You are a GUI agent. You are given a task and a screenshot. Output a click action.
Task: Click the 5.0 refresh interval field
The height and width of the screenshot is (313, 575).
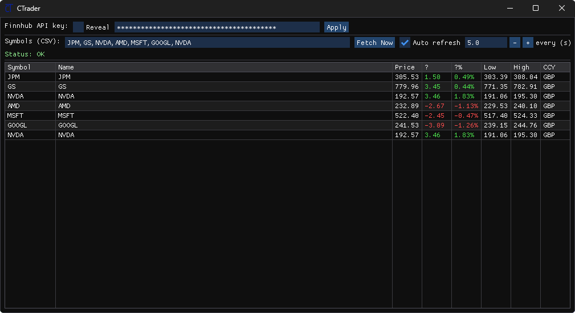[486, 43]
